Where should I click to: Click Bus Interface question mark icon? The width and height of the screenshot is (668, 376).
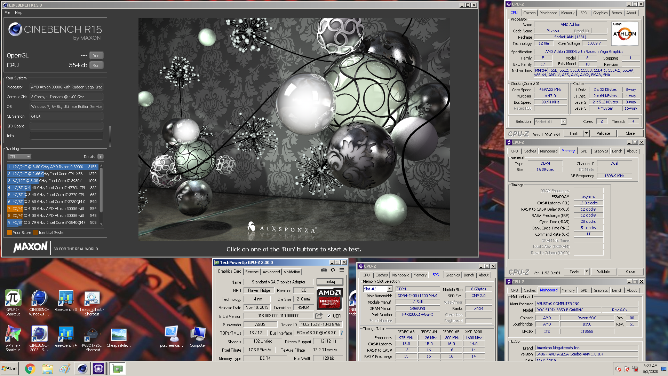[x=342, y=333]
